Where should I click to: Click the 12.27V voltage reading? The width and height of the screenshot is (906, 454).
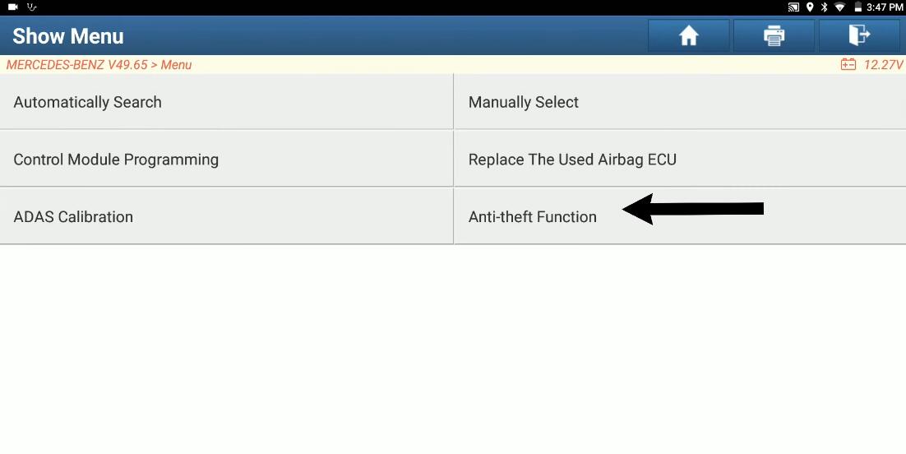(x=883, y=65)
